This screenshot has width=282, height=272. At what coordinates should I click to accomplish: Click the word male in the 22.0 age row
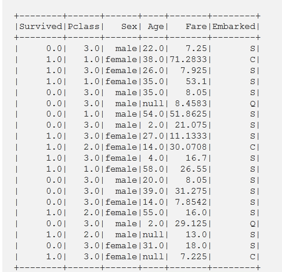coord(126,48)
